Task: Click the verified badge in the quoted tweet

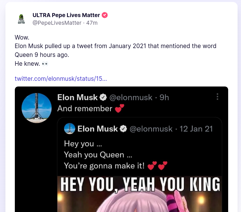Action: [x=123, y=129]
